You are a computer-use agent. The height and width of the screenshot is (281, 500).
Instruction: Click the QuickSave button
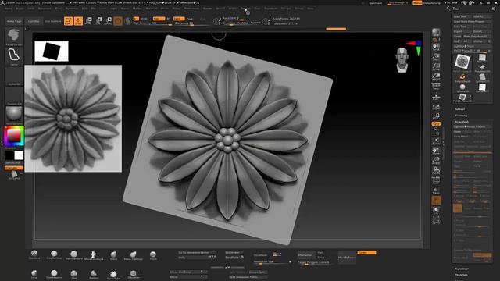pos(375,3)
